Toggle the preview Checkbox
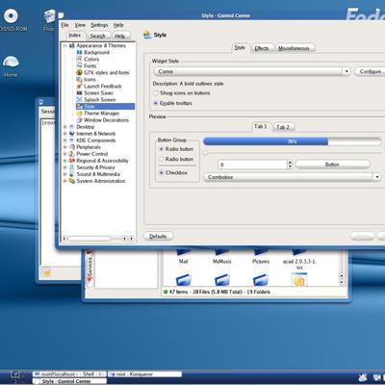Viewport: 385px width, 385px height. coord(162,172)
